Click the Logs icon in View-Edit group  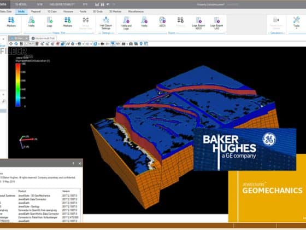50,22
